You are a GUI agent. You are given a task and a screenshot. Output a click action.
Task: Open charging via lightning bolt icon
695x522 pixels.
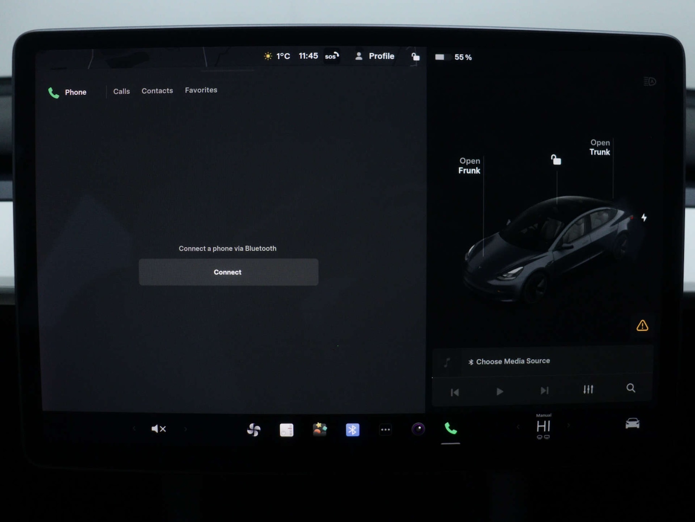pos(644,217)
